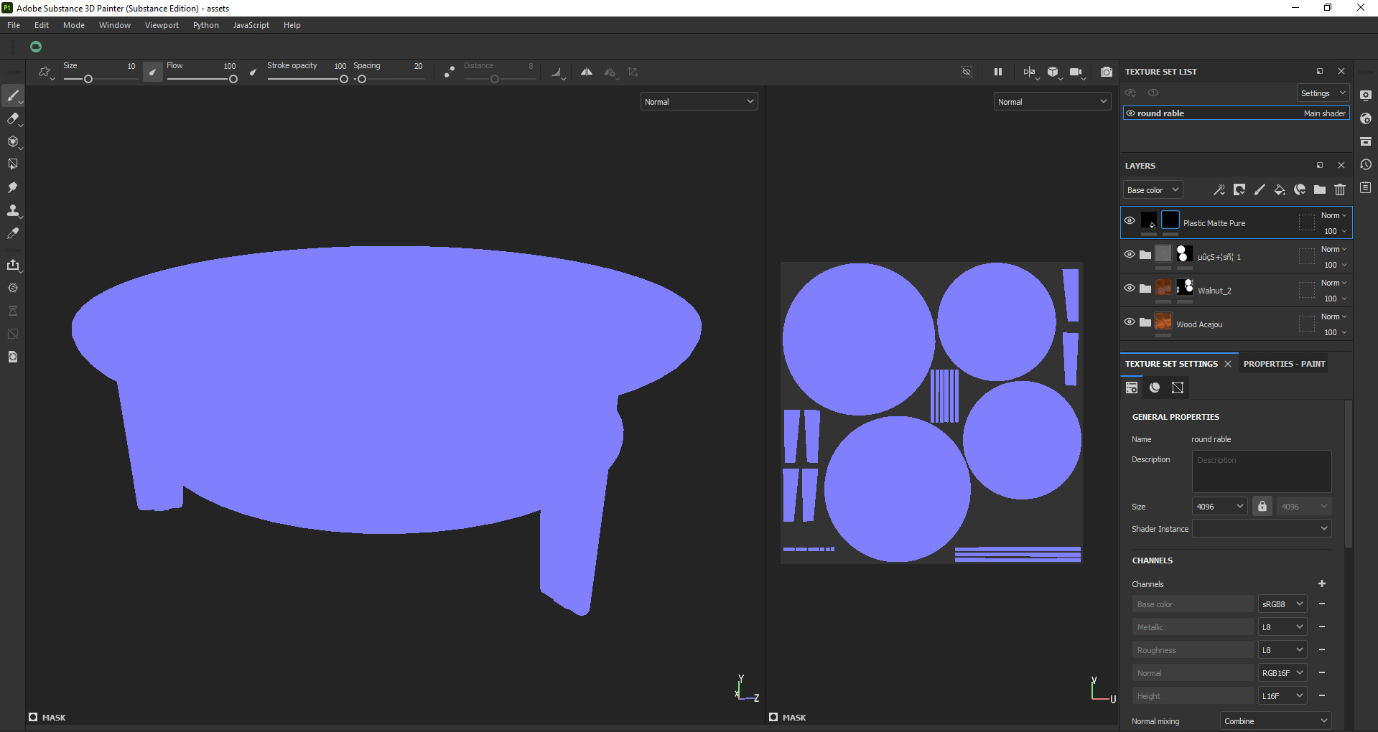Close the Texture Set Settings tab
This screenshot has height=732, width=1378.
1228,364
